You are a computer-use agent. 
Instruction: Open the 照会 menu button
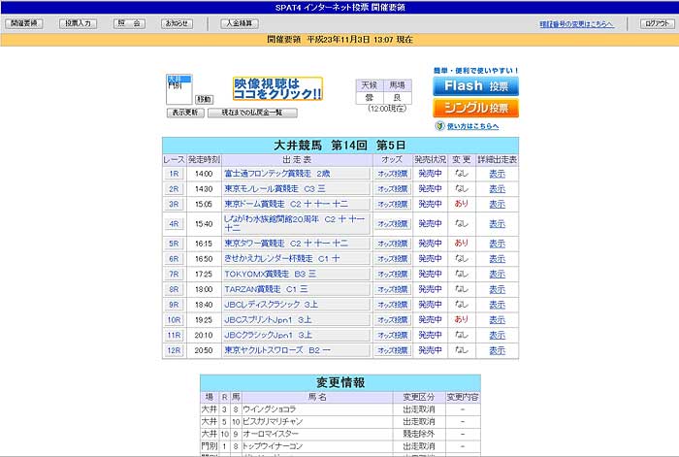coord(129,22)
